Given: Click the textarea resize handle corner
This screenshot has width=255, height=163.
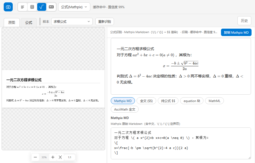Looking at the screenshot, I should (249, 158).
